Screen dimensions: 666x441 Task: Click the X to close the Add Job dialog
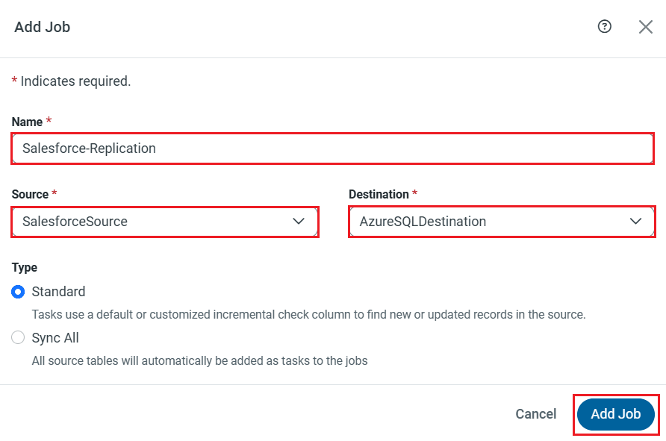[646, 26]
